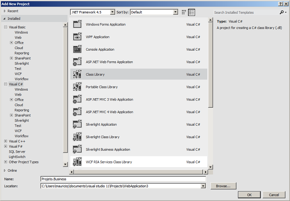Image resolution: width=290 pixels, height=201 pixels.
Task: Expand the Office node under Visual C#
Action: tap(11, 100)
